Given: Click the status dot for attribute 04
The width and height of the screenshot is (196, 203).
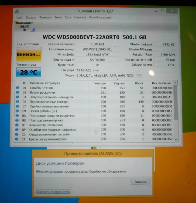Looking at the screenshot, I should [x=18, y=97].
